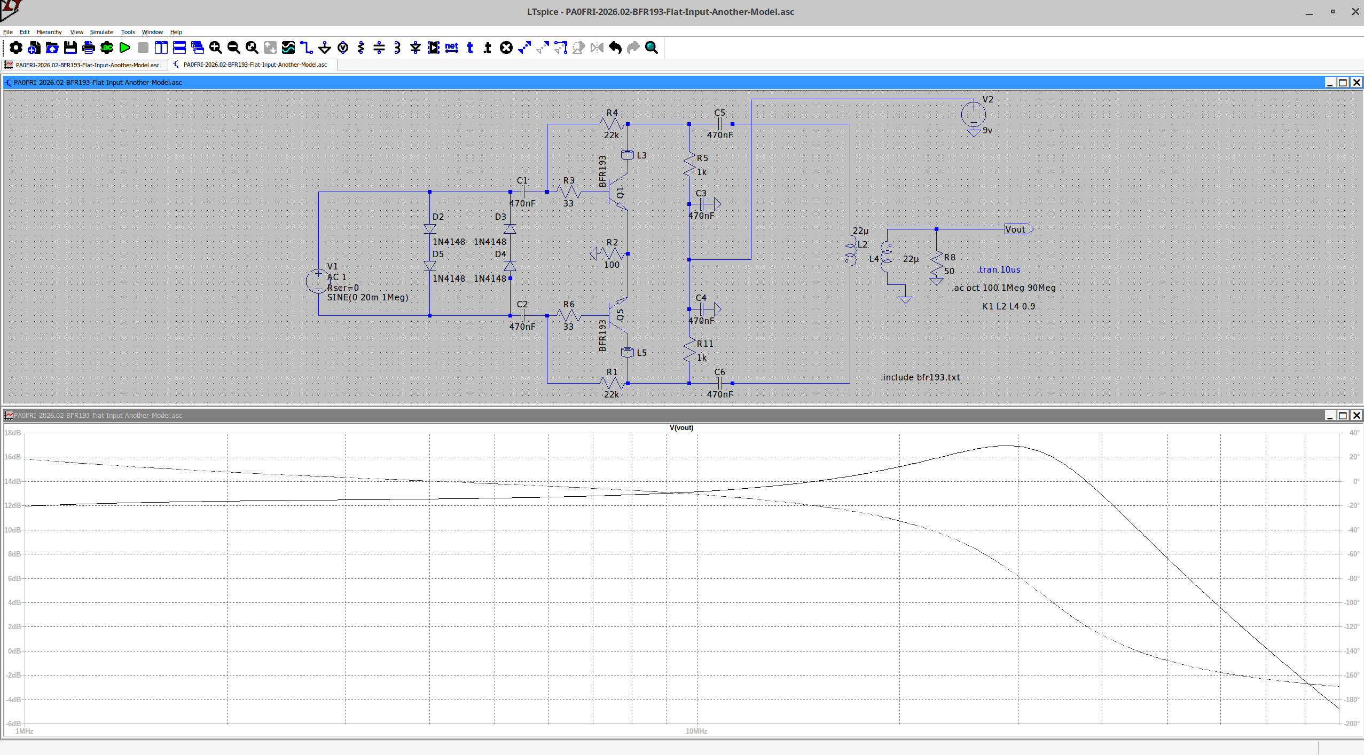Select the Capacitor component tool
The width and height of the screenshot is (1364, 755).
(380, 48)
